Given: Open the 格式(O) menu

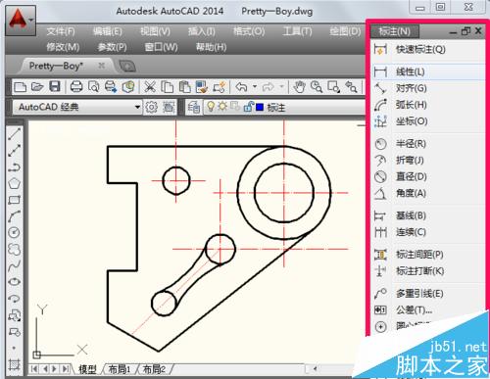Looking at the screenshot, I should [x=249, y=31].
